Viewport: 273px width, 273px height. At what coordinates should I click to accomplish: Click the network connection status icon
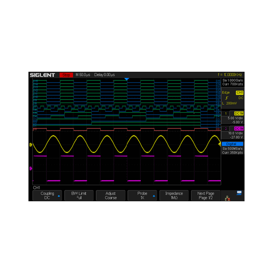pos(227,199)
